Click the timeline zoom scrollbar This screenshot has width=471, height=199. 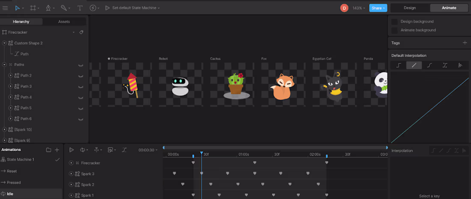click(275, 148)
